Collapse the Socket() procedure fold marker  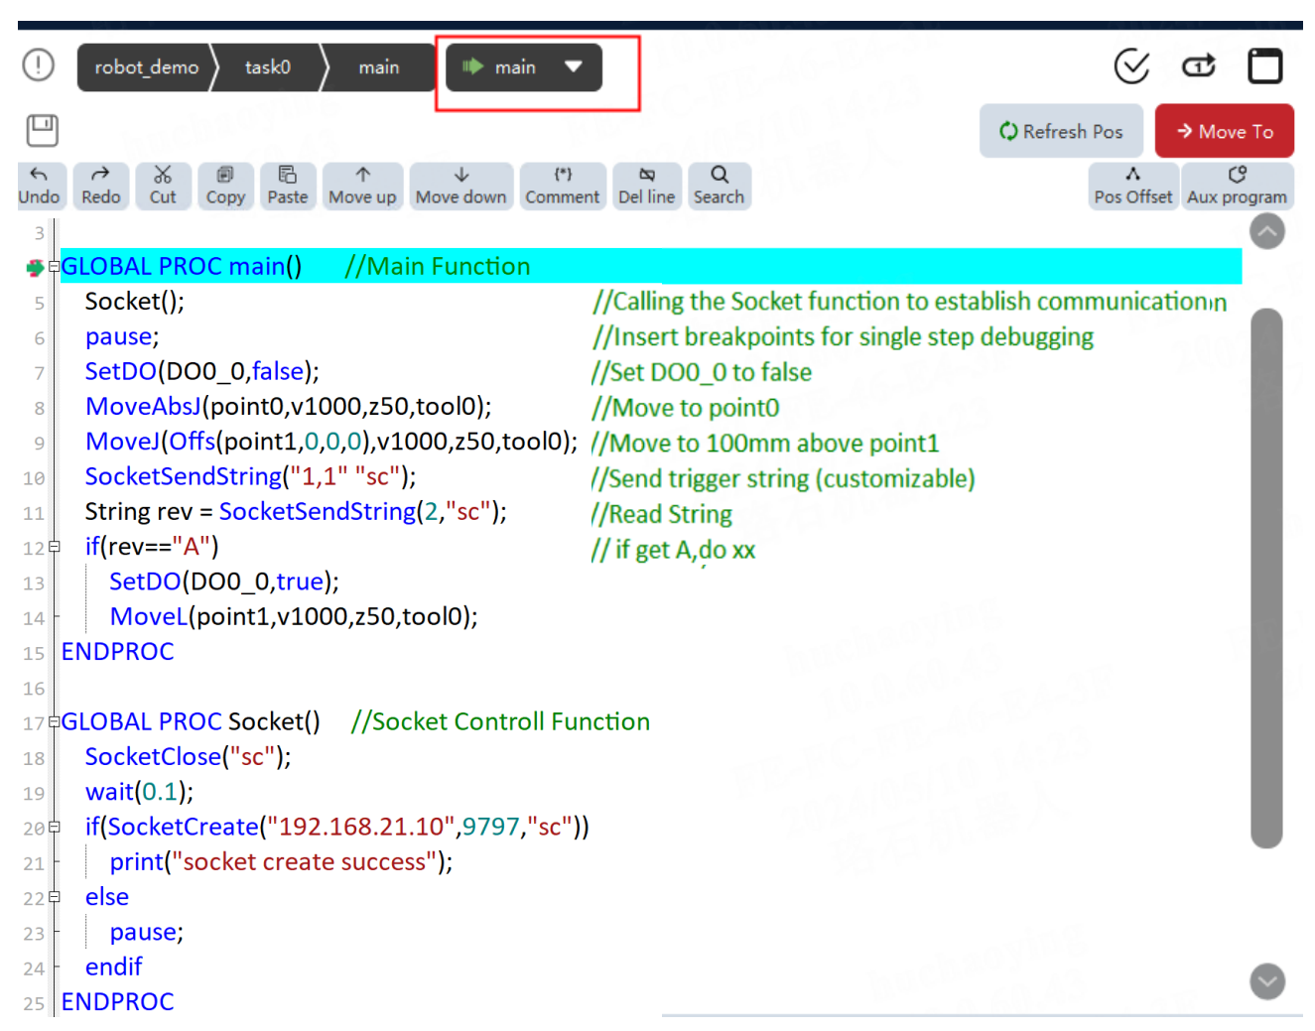click(54, 721)
